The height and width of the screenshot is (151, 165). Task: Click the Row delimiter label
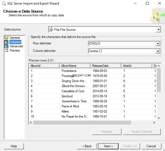pyautogui.click(x=42, y=43)
